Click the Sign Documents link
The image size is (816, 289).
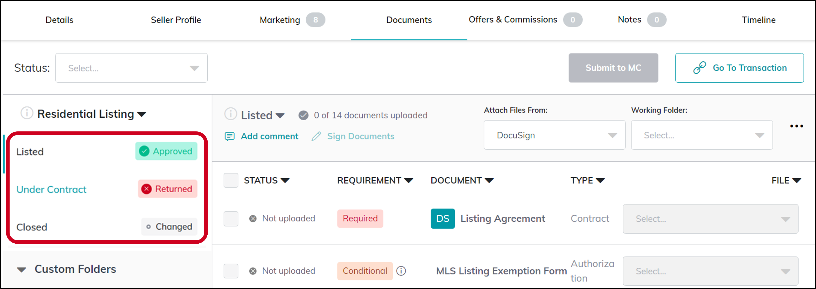click(361, 136)
